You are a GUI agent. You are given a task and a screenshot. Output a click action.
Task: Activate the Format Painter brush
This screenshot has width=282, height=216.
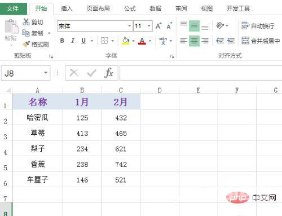click(x=26, y=44)
